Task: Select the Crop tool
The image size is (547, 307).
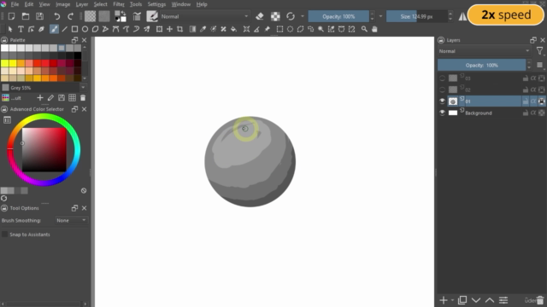Action: coord(180,29)
